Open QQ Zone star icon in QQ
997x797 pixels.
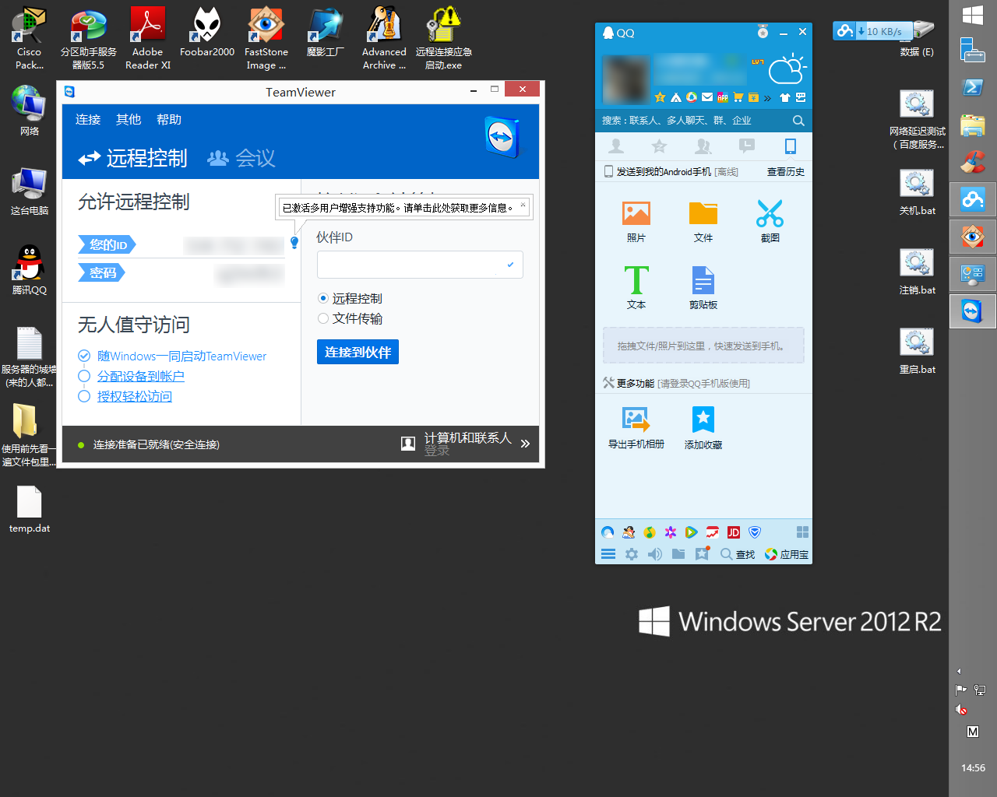(x=660, y=97)
